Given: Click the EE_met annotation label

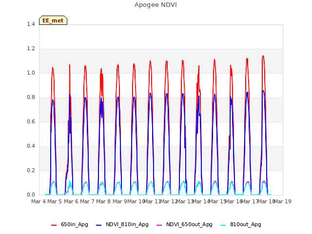Looking at the screenshot, I should [x=53, y=20].
